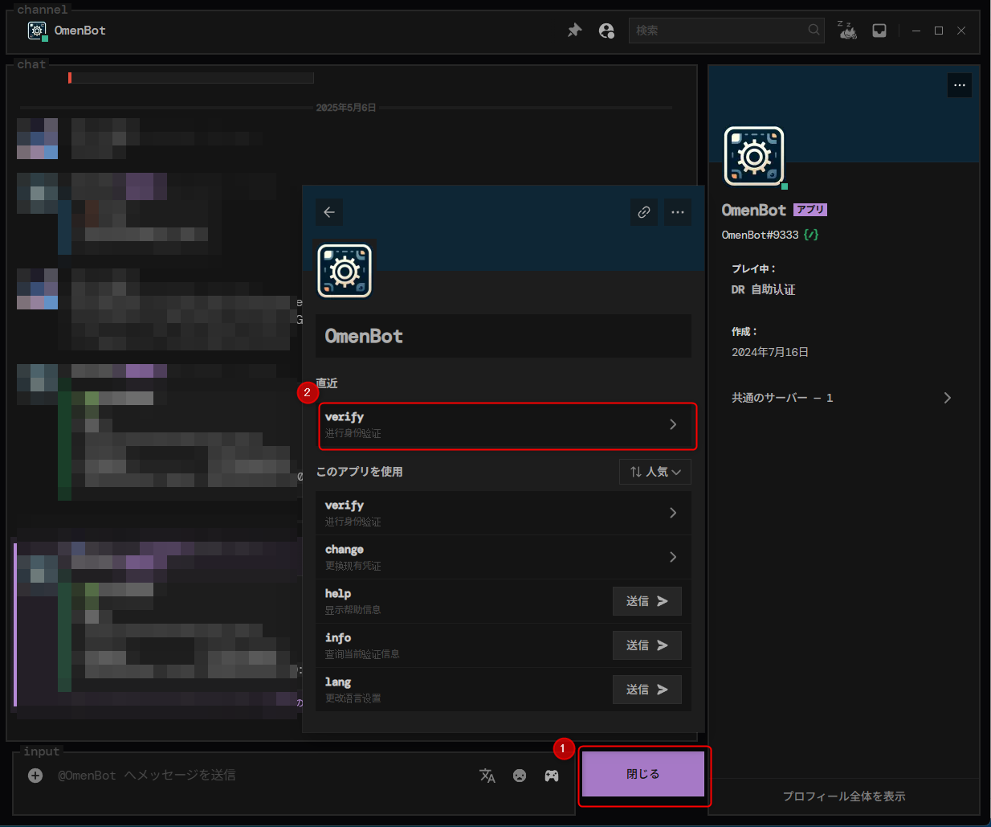Open attachment plus icon in input
991x827 pixels.
pyautogui.click(x=35, y=776)
